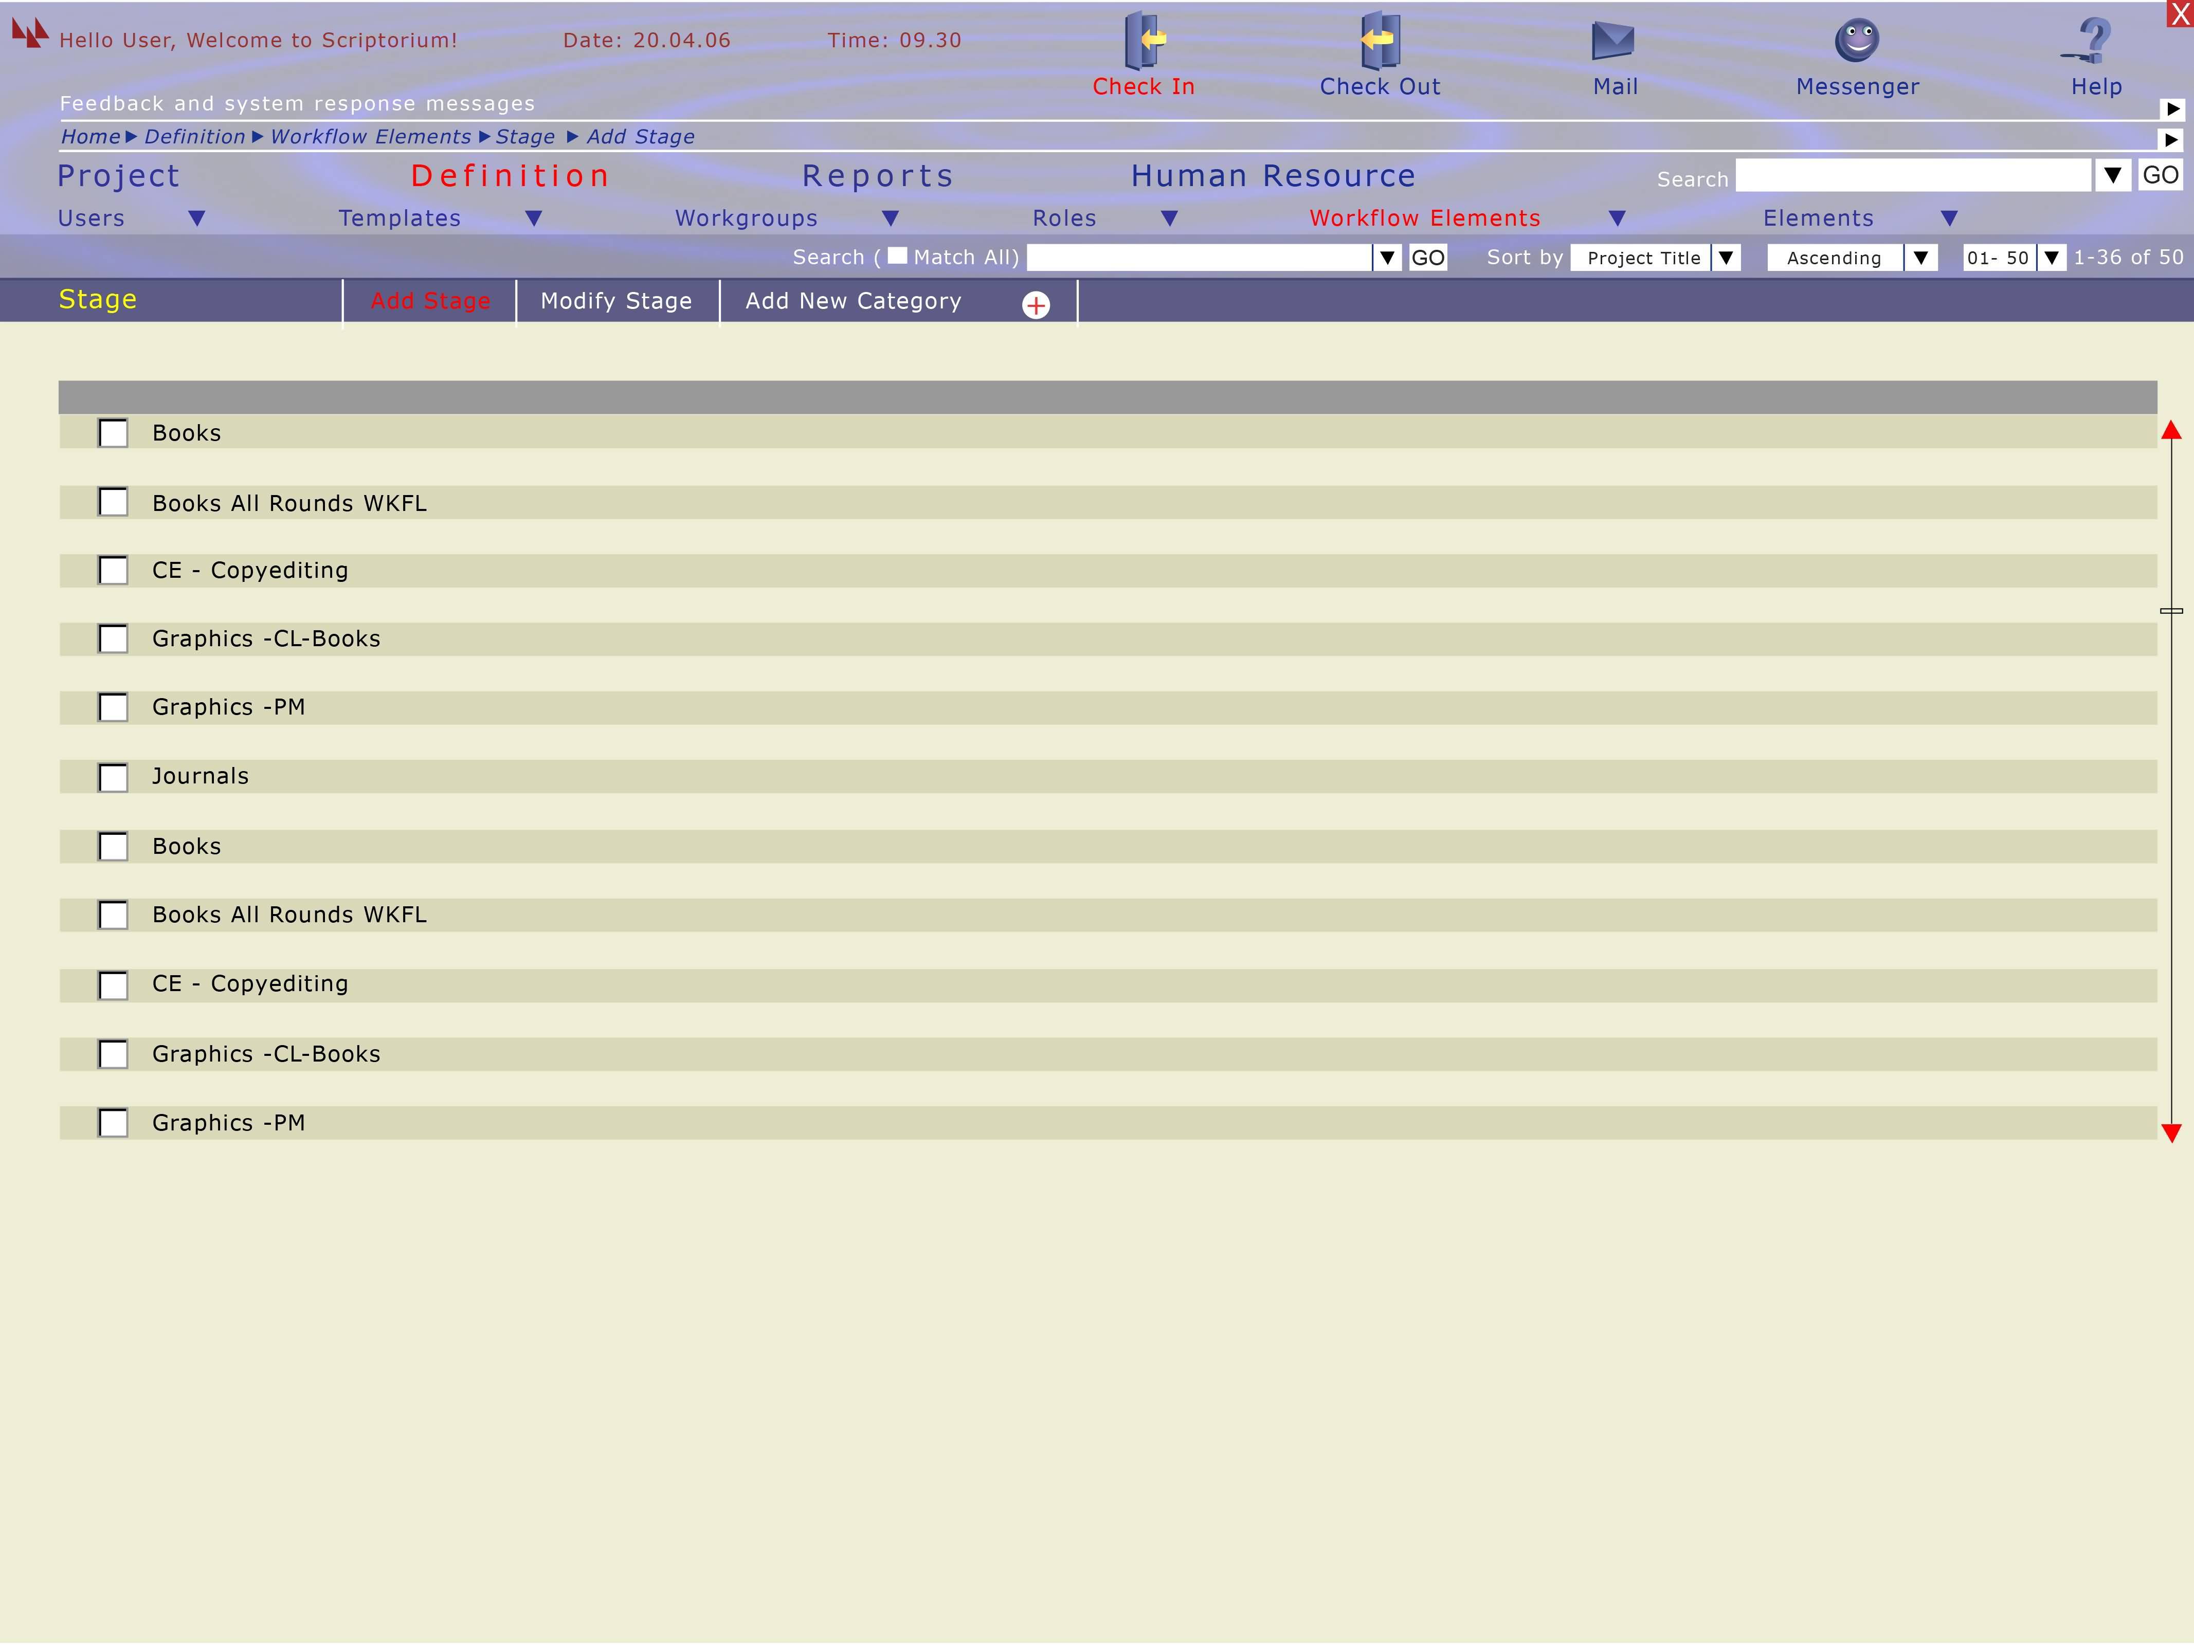Expand the Workflow Elements menu arrow
2194x1645 pixels.
pyautogui.click(x=1617, y=218)
